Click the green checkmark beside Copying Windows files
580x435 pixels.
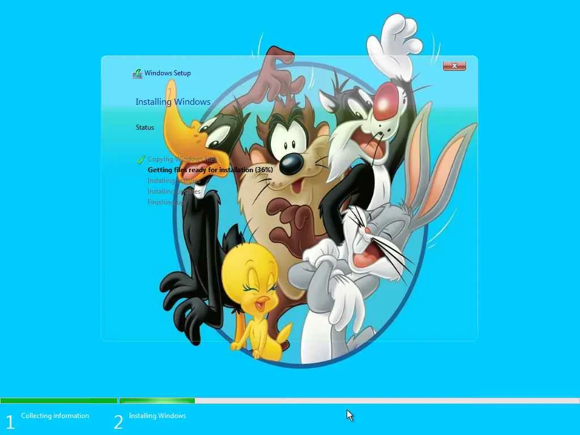pos(140,160)
